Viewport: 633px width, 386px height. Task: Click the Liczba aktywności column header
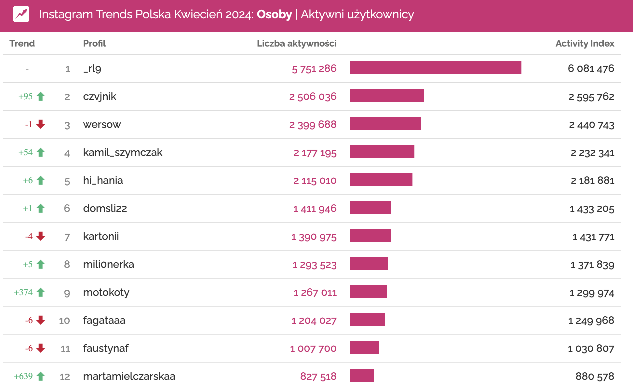coord(296,43)
